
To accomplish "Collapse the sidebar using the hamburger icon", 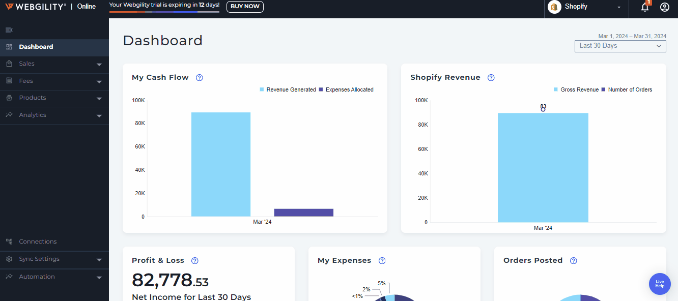I will pyautogui.click(x=9, y=30).
